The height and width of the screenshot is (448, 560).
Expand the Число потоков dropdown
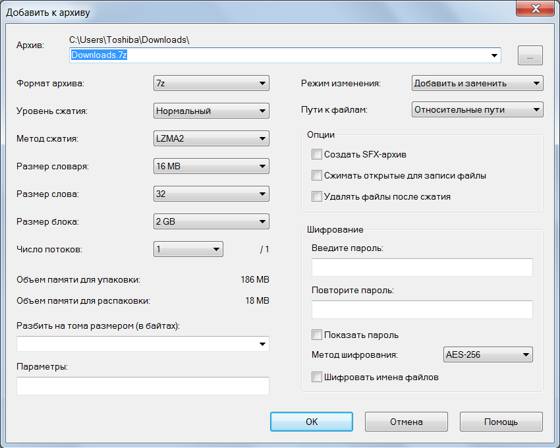point(188,249)
